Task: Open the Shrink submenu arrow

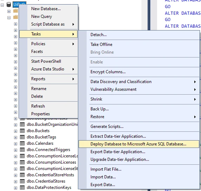Action: pyautogui.click(x=195, y=99)
